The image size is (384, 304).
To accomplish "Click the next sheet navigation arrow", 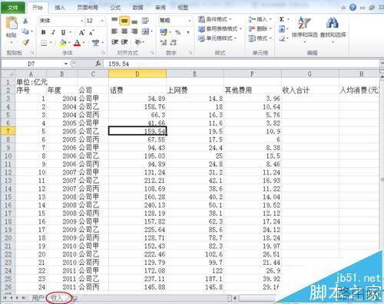I will [18, 298].
